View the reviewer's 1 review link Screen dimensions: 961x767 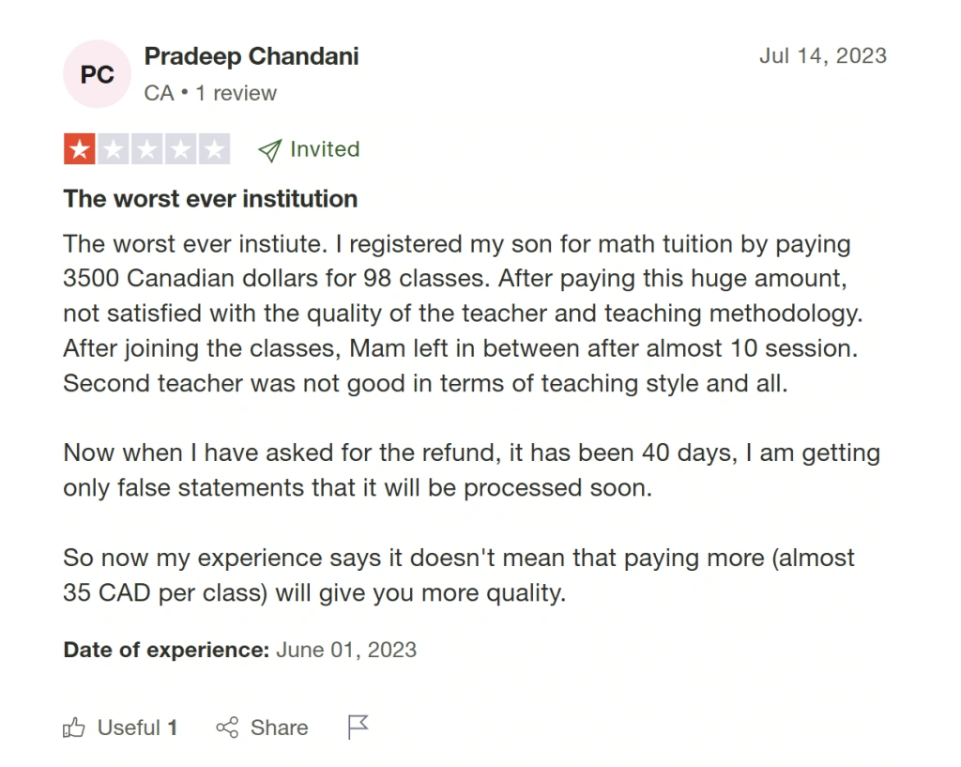[237, 93]
